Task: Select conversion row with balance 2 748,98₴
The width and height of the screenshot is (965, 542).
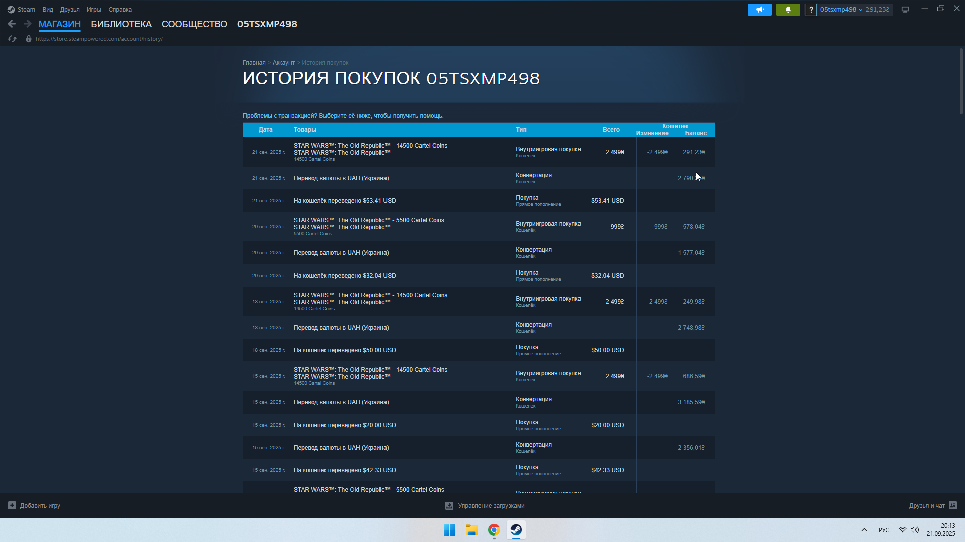Action: (478, 328)
